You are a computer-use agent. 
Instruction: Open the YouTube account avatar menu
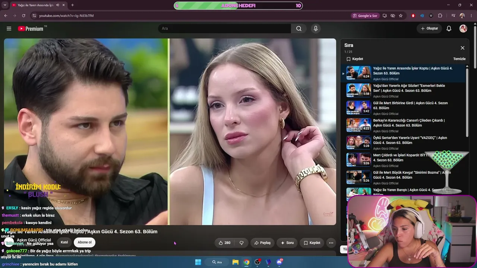click(463, 29)
